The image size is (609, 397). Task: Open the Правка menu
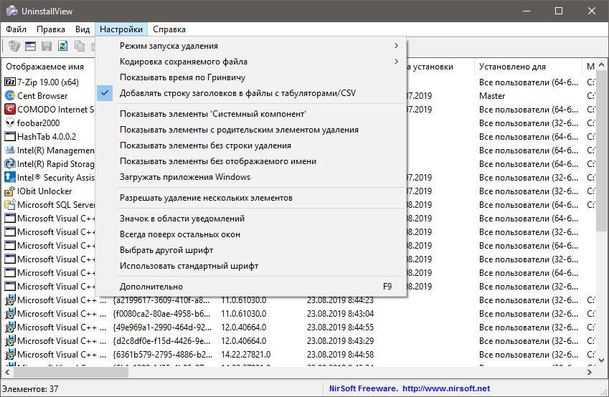[51, 29]
